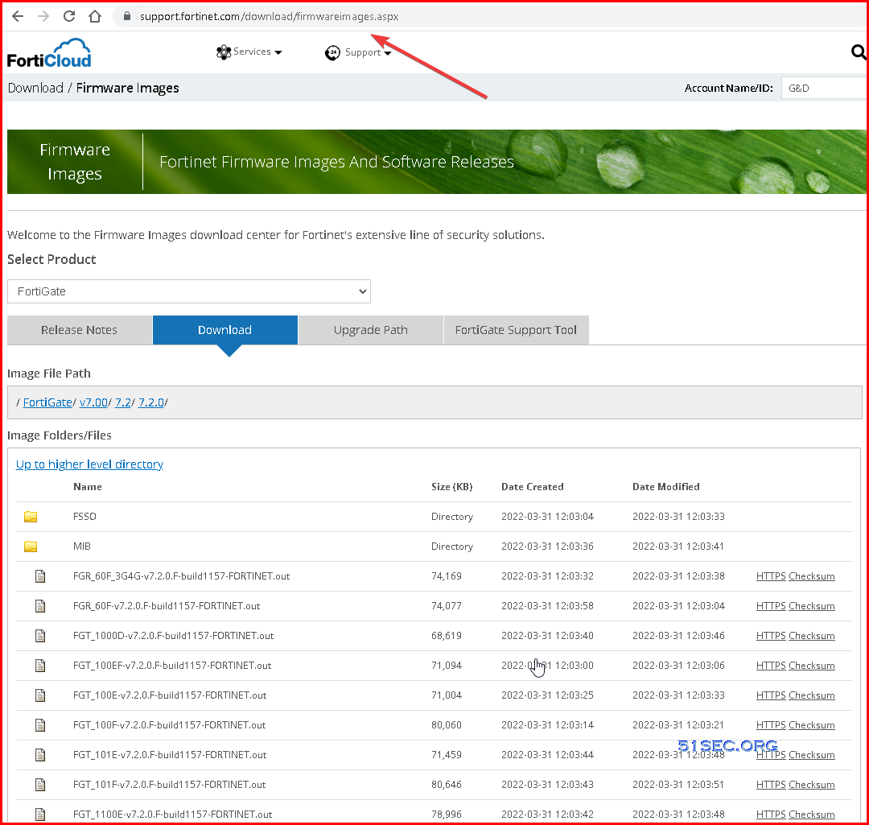This screenshot has height=825, width=869.
Task: Expand the Select Product FortiGate combo box
Action: [x=189, y=291]
